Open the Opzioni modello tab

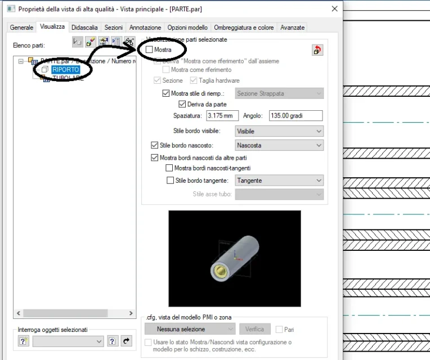[187, 28]
